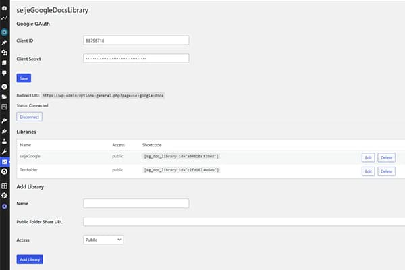Open Comments speech bubble sidebar icon
Viewport: 405px width, 270px height.
[4, 72]
